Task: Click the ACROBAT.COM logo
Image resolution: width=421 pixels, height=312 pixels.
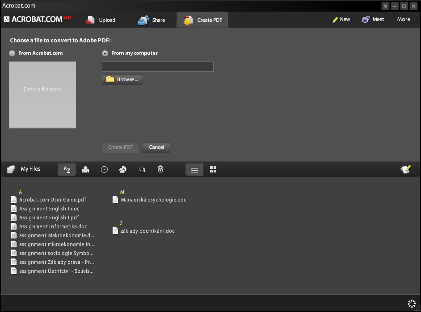Action: click(38, 19)
